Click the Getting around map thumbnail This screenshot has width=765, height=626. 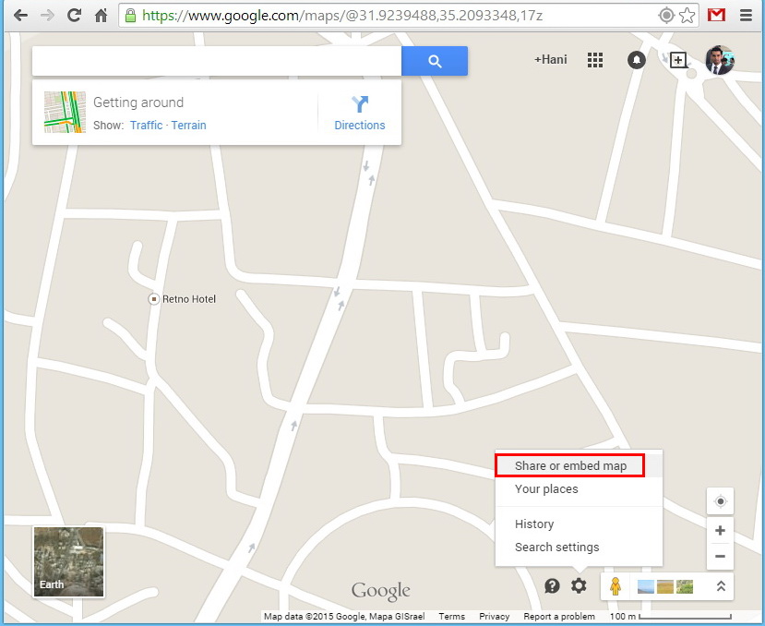tap(65, 112)
